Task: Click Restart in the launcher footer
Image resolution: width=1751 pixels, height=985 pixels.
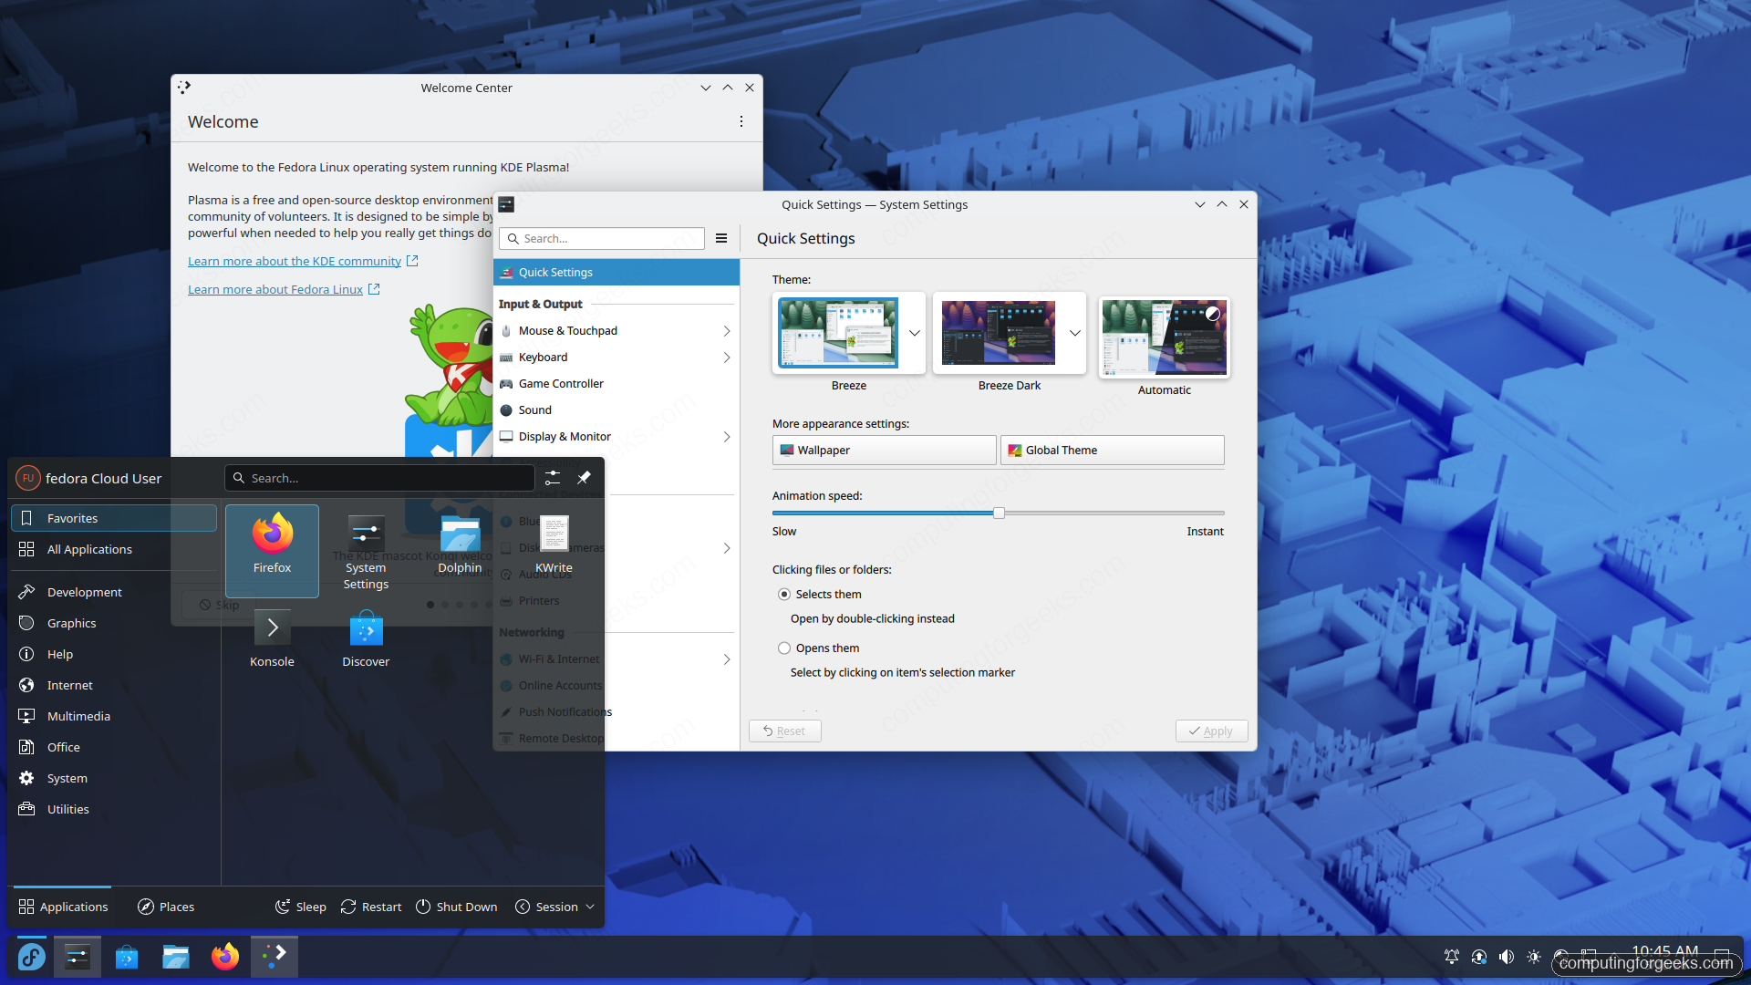Action: coord(371,907)
